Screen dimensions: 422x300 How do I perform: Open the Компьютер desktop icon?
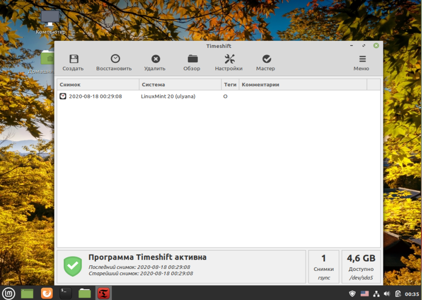coord(51,22)
